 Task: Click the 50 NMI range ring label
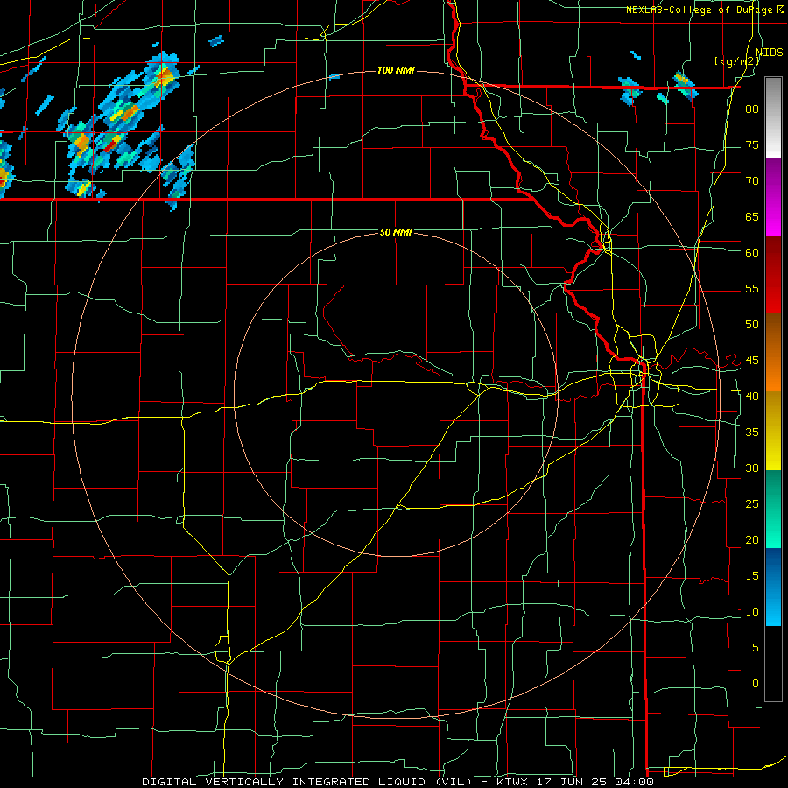[396, 232]
